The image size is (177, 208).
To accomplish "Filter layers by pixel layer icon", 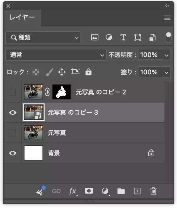I will click(95, 37).
